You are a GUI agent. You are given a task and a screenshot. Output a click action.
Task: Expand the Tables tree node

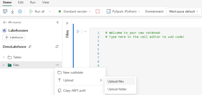[4, 57]
